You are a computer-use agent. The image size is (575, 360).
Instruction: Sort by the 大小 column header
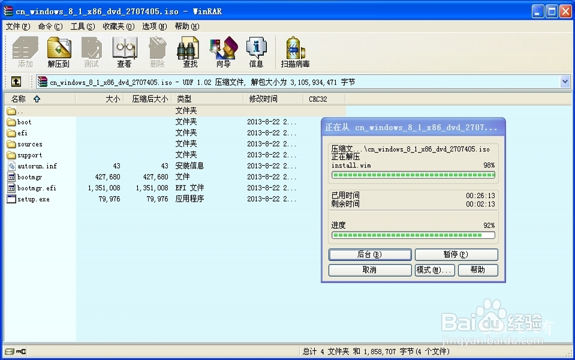click(100, 99)
